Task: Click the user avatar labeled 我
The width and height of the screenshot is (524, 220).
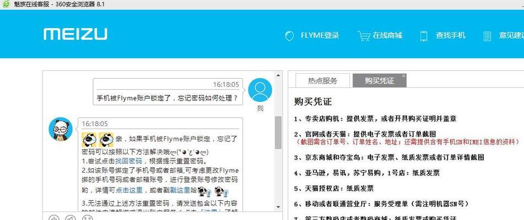Action: pyautogui.click(x=260, y=90)
